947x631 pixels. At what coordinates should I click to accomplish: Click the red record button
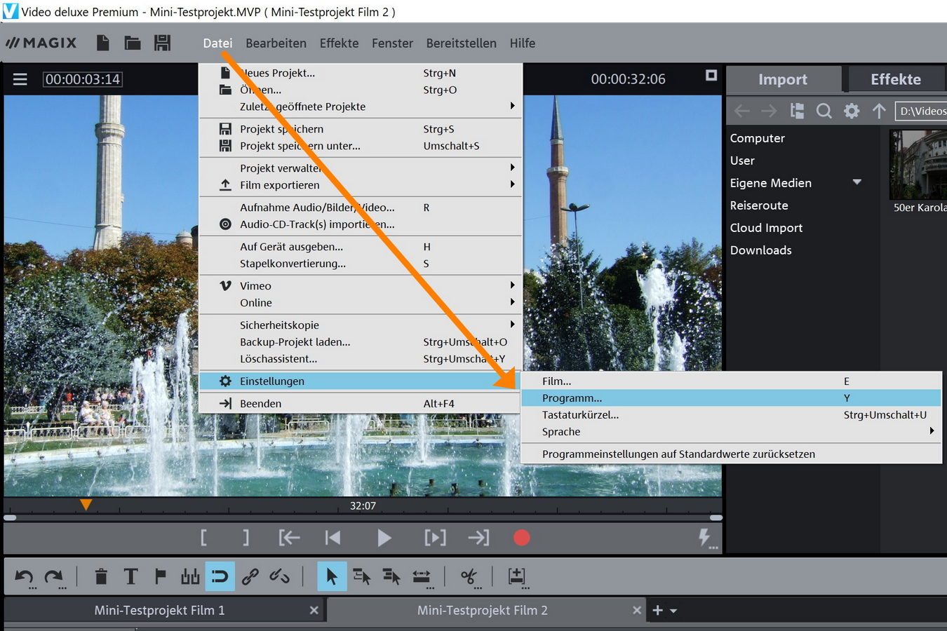[521, 538]
